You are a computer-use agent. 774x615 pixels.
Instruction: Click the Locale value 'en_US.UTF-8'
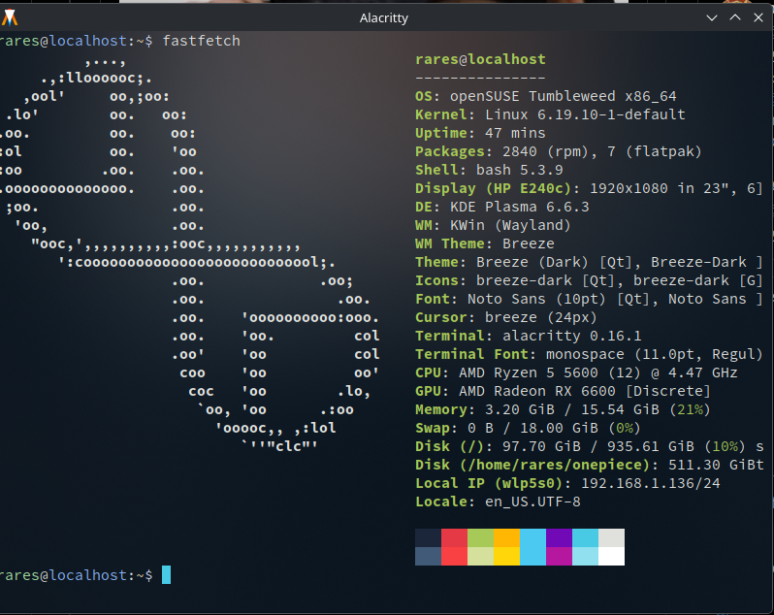pyautogui.click(x=532, y=502)
